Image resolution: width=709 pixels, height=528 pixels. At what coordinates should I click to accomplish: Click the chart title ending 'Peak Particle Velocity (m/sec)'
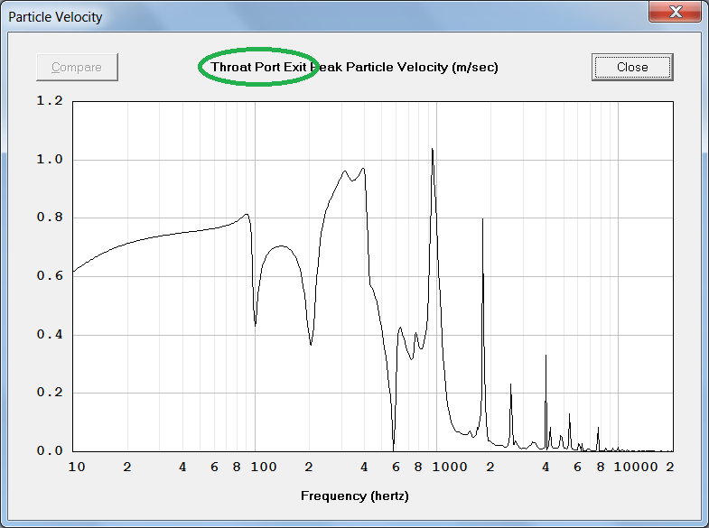(354, 68)
